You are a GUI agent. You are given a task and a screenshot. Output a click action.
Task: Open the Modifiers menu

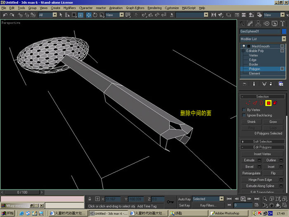(69, 8)
